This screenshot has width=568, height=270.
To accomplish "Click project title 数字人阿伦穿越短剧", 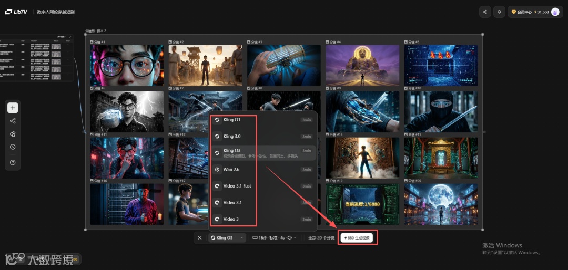I will 56,12.
